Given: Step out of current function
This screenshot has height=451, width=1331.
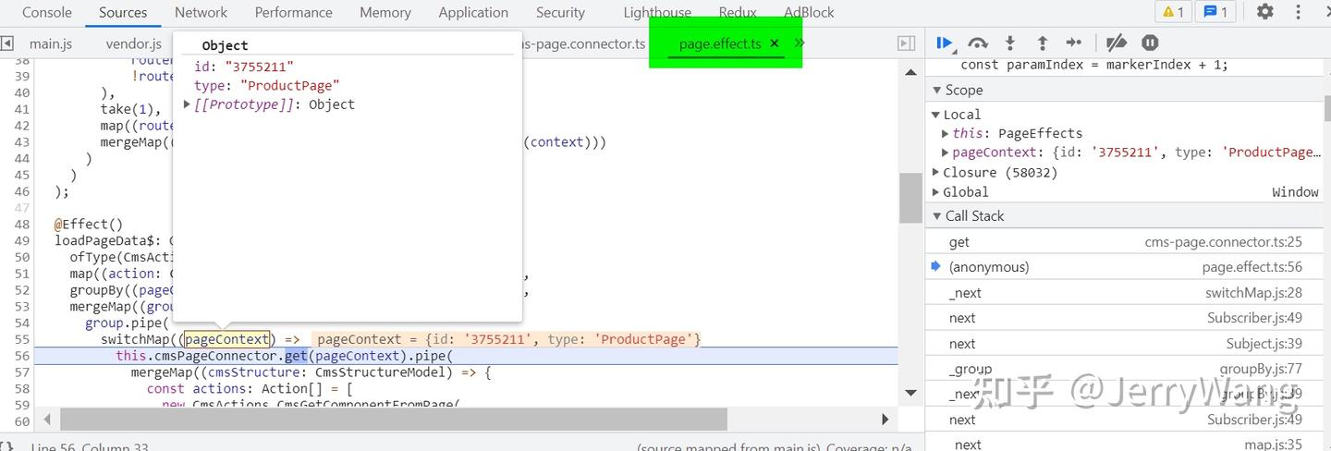Looking at the screenshot, I should [1042, 43].
